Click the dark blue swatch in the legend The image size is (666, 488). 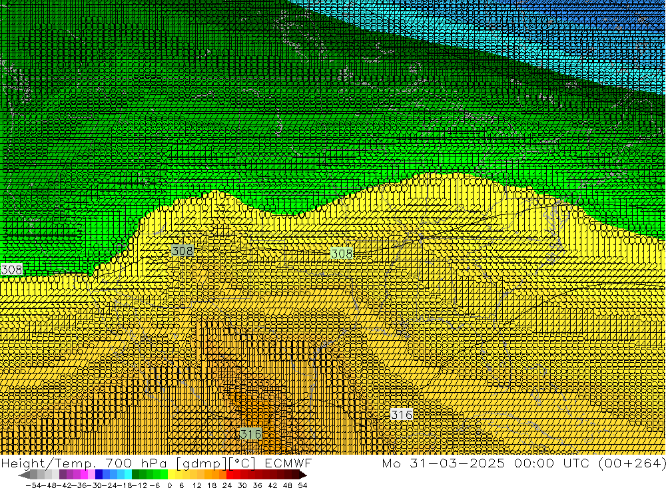[x=99, y=475]
